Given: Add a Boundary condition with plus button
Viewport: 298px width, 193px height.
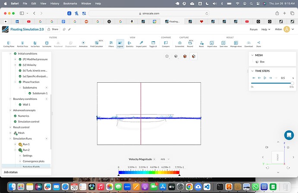Looking at the screenshot, I should coord(46,99).
